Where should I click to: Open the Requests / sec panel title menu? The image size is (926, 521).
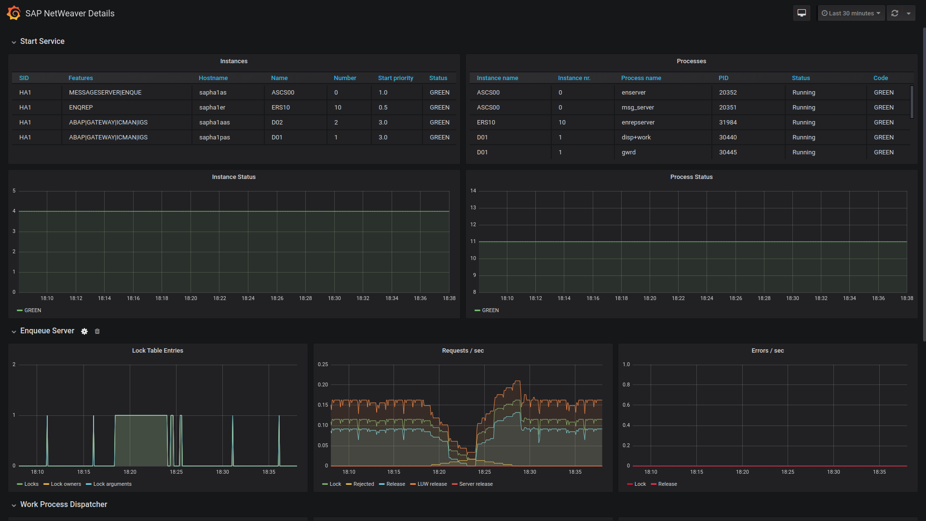[x=463, y=351]
